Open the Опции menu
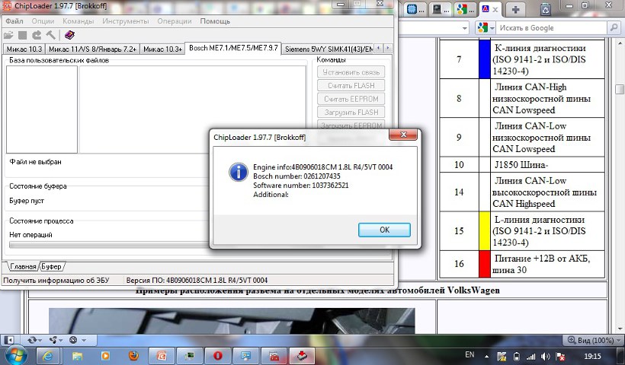Viewport: 625px width, 365px height. coord(43,21)
